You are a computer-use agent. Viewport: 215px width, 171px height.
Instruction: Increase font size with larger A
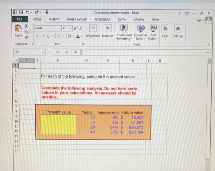point(75,28)
